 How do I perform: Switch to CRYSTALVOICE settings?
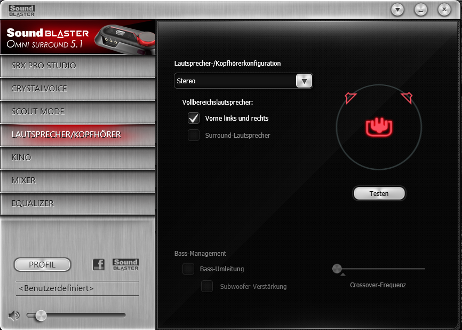pyautogui.click(x=78, y=89)
